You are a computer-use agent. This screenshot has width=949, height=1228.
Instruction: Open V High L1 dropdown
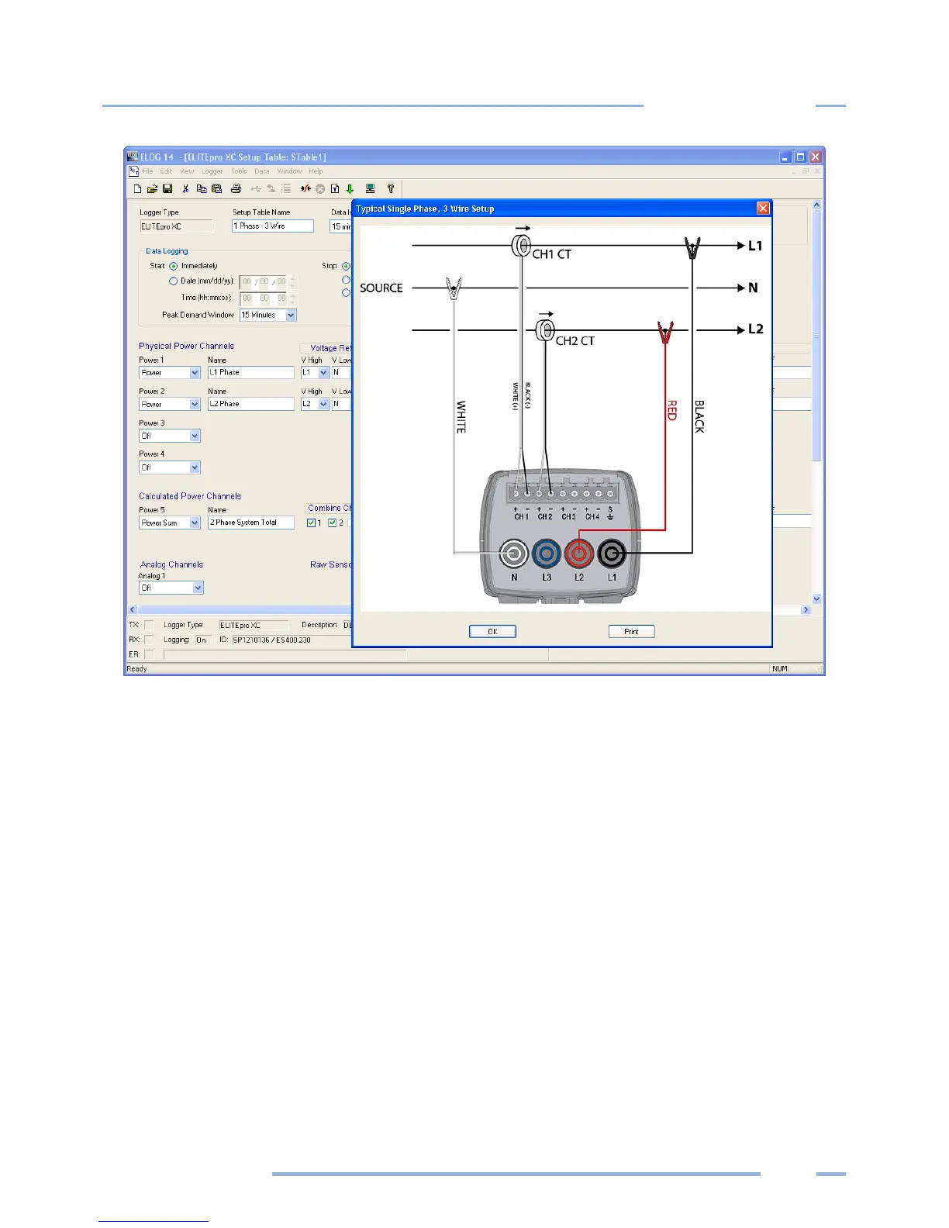coord(323,373)
